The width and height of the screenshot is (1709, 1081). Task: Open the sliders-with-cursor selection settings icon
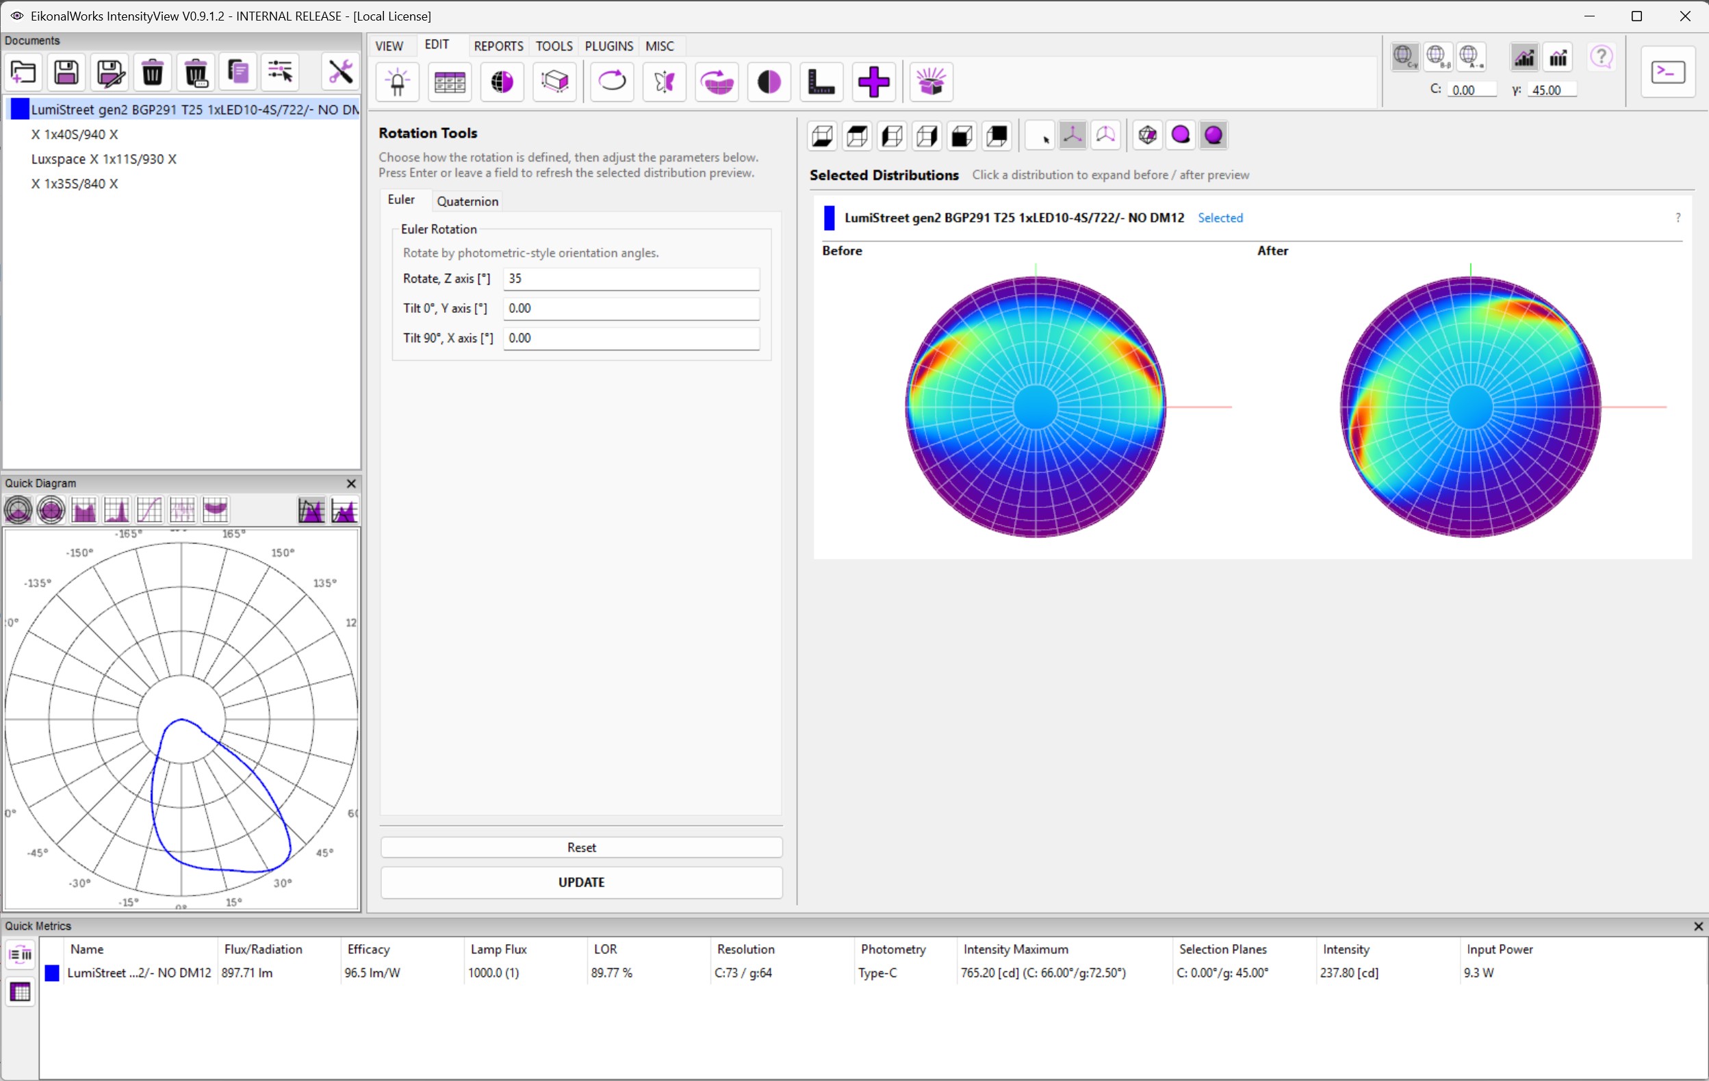coord(281,72)
